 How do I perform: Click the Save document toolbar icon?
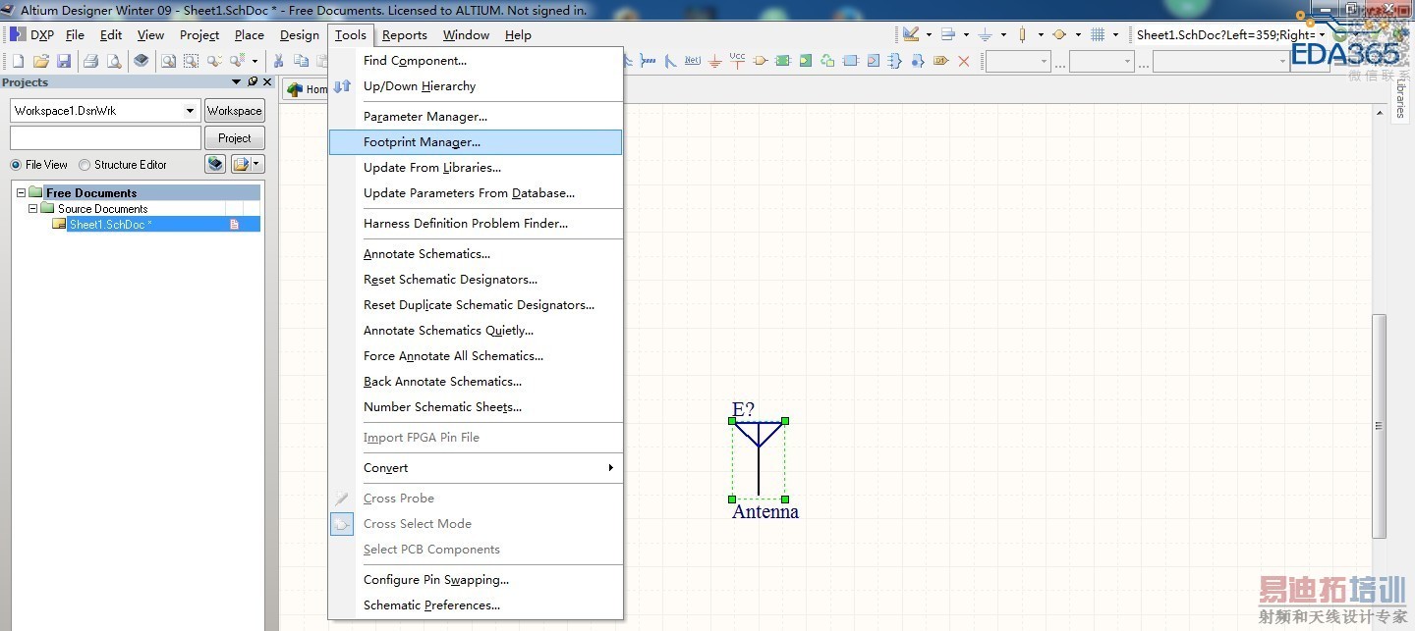point(64,61)
